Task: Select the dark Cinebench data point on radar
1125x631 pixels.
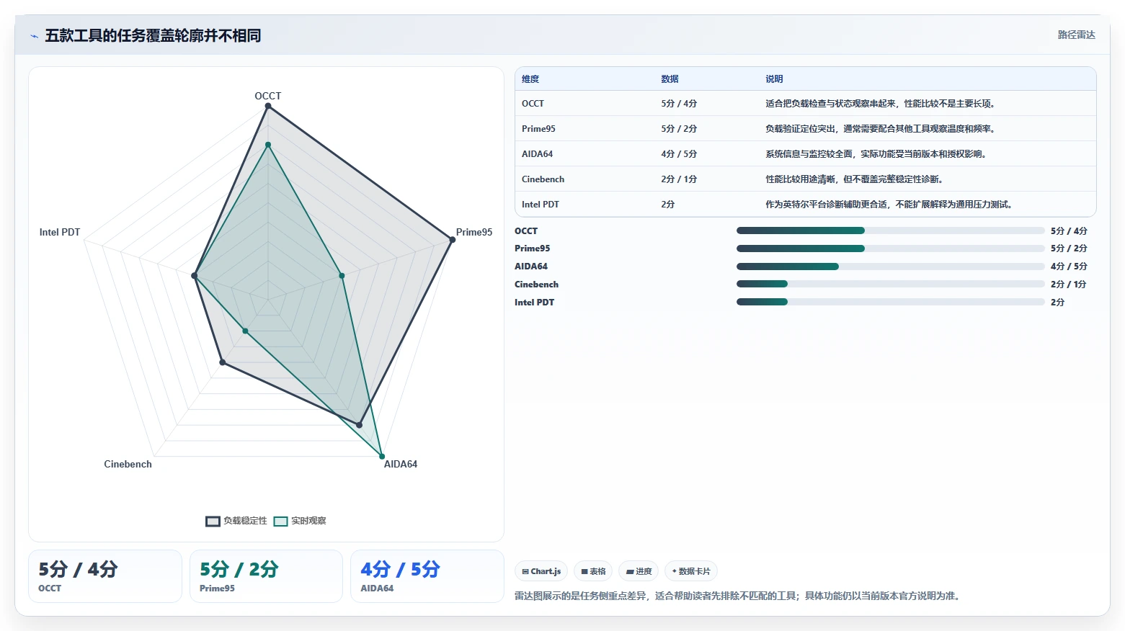Action: [x=222, y=362]
